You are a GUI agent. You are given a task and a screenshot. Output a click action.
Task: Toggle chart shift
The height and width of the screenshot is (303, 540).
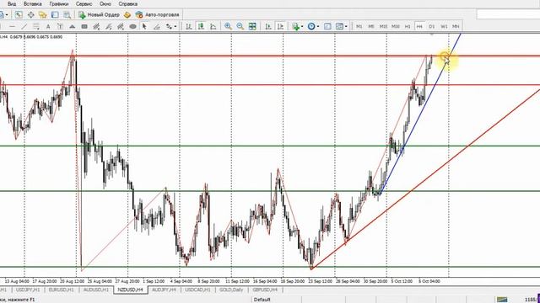point(280,26)
